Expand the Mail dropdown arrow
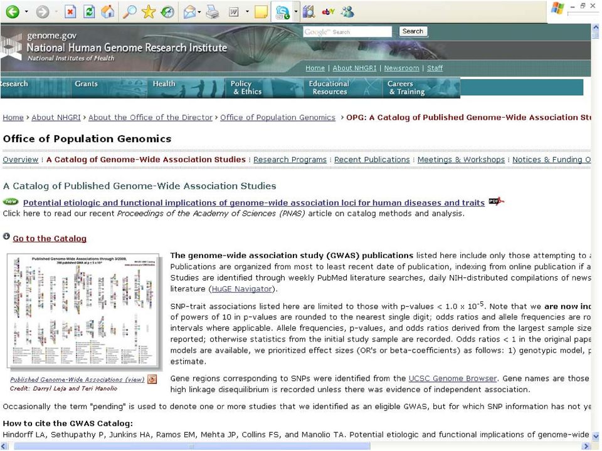Viewport: 602px width, 451px height. (x=199, y=12)
